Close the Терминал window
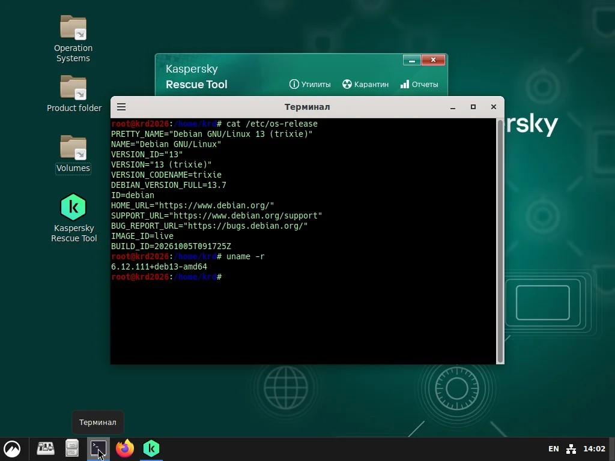Viewport: 615px width, 461px height. point(494,107)
